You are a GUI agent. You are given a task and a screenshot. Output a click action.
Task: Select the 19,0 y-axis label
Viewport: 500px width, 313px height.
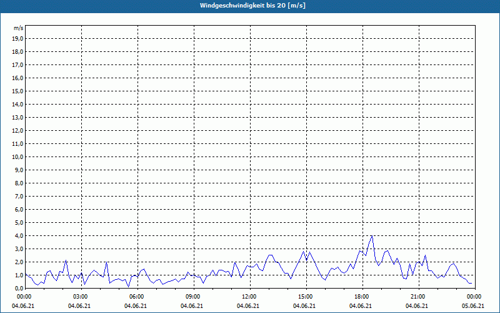pos(18,38)
